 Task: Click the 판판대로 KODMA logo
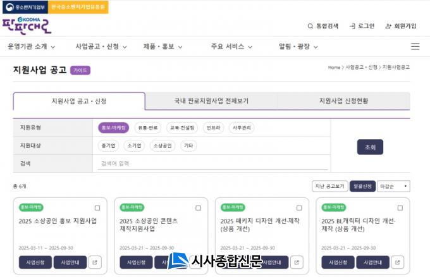26,26
